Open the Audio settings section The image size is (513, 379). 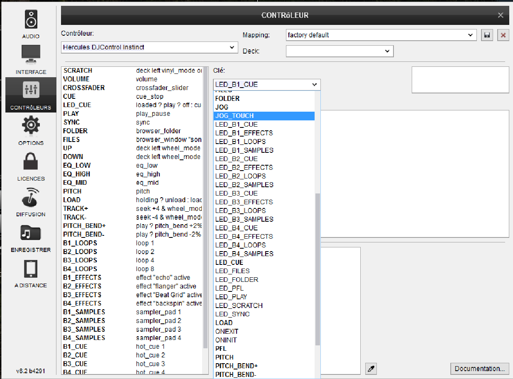pyautogui.click(x=31, y=24)
